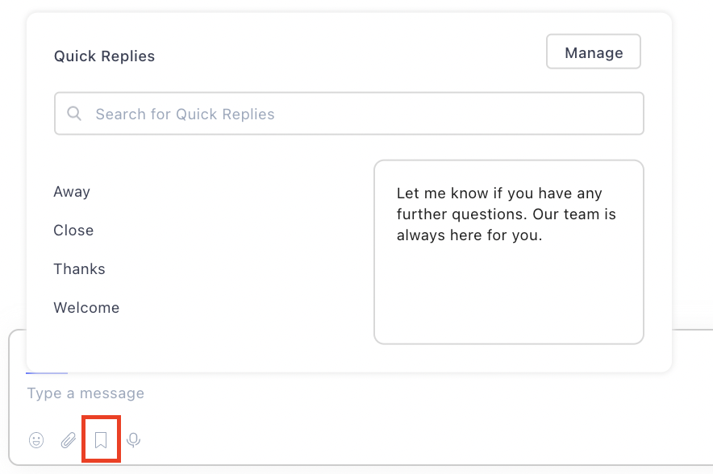Open Manage for quick replies

(594, 52)
